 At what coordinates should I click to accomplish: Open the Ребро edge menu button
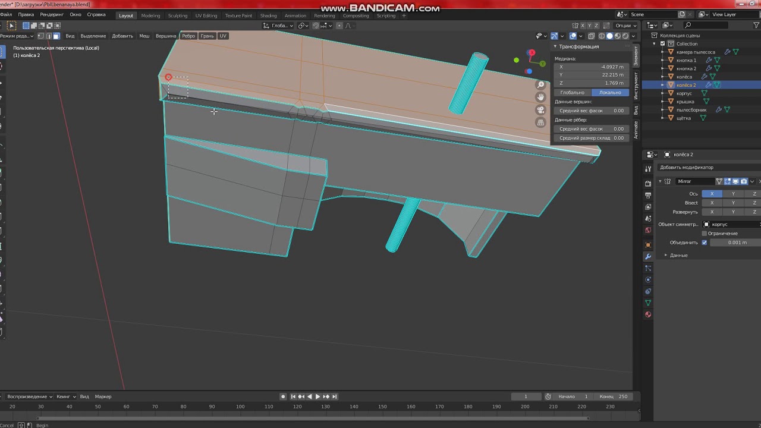pyautogui.click(x=188, y=36)
